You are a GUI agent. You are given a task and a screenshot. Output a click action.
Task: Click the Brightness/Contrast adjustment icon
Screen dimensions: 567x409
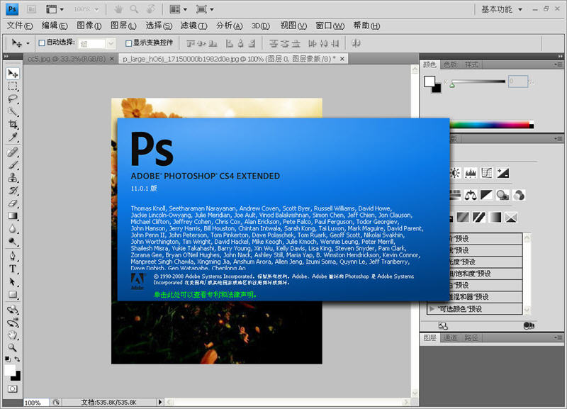(x=454, y=173)
